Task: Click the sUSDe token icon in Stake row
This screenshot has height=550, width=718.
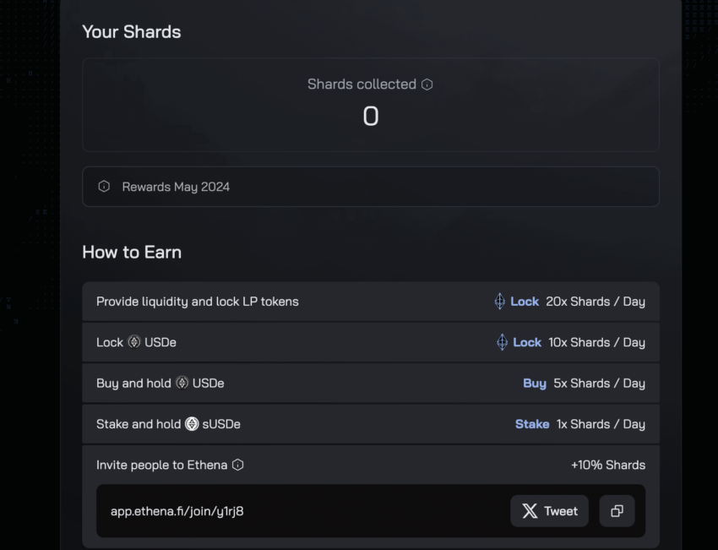Action: [192, 424]
